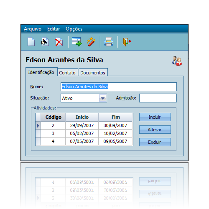The width and height of the screenshot is (209, 209).
Task: Open the Editar menu
Action: click(x=54, y=29)
